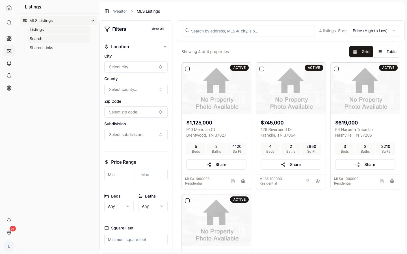Select the $619,000 listing checkbox
The width and height of the screenshot is (407, 254).
point(336,69)
